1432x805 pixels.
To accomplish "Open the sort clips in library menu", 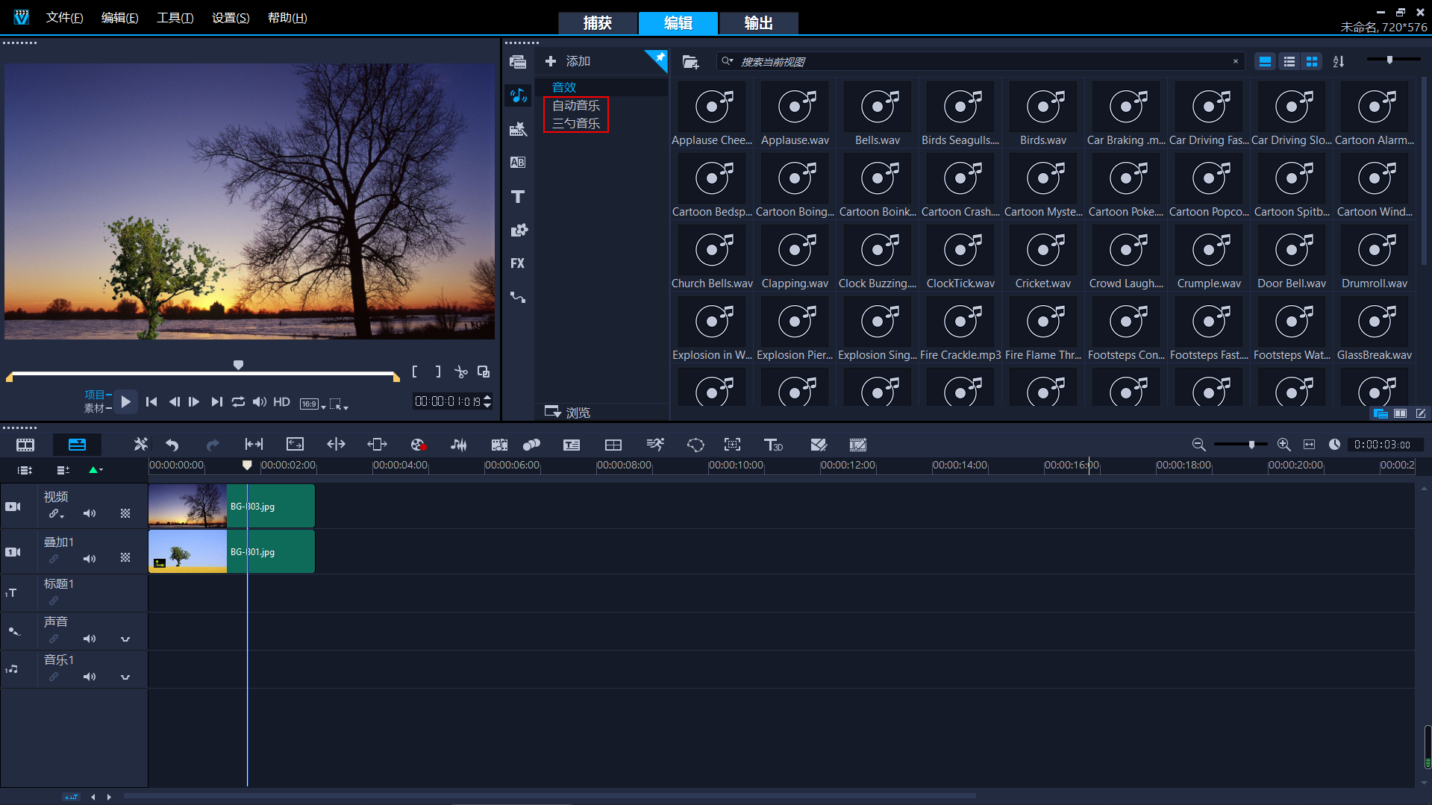I will click(x=1339, y=62).
